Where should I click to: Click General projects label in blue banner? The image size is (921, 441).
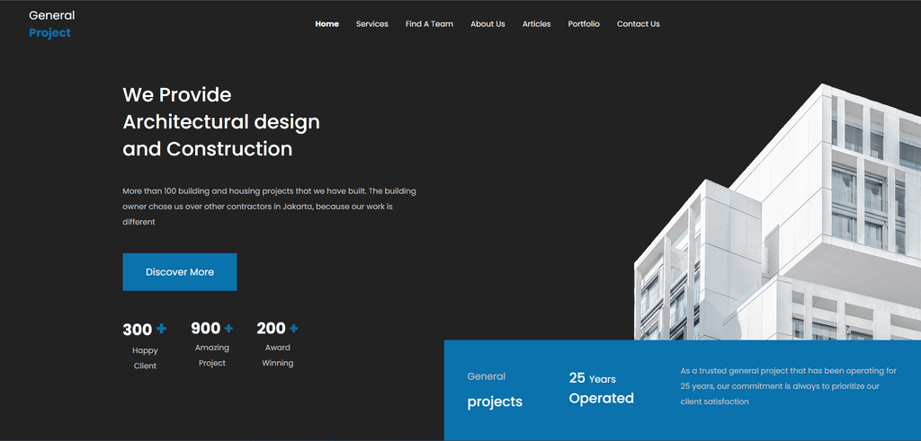coord(495,390)
